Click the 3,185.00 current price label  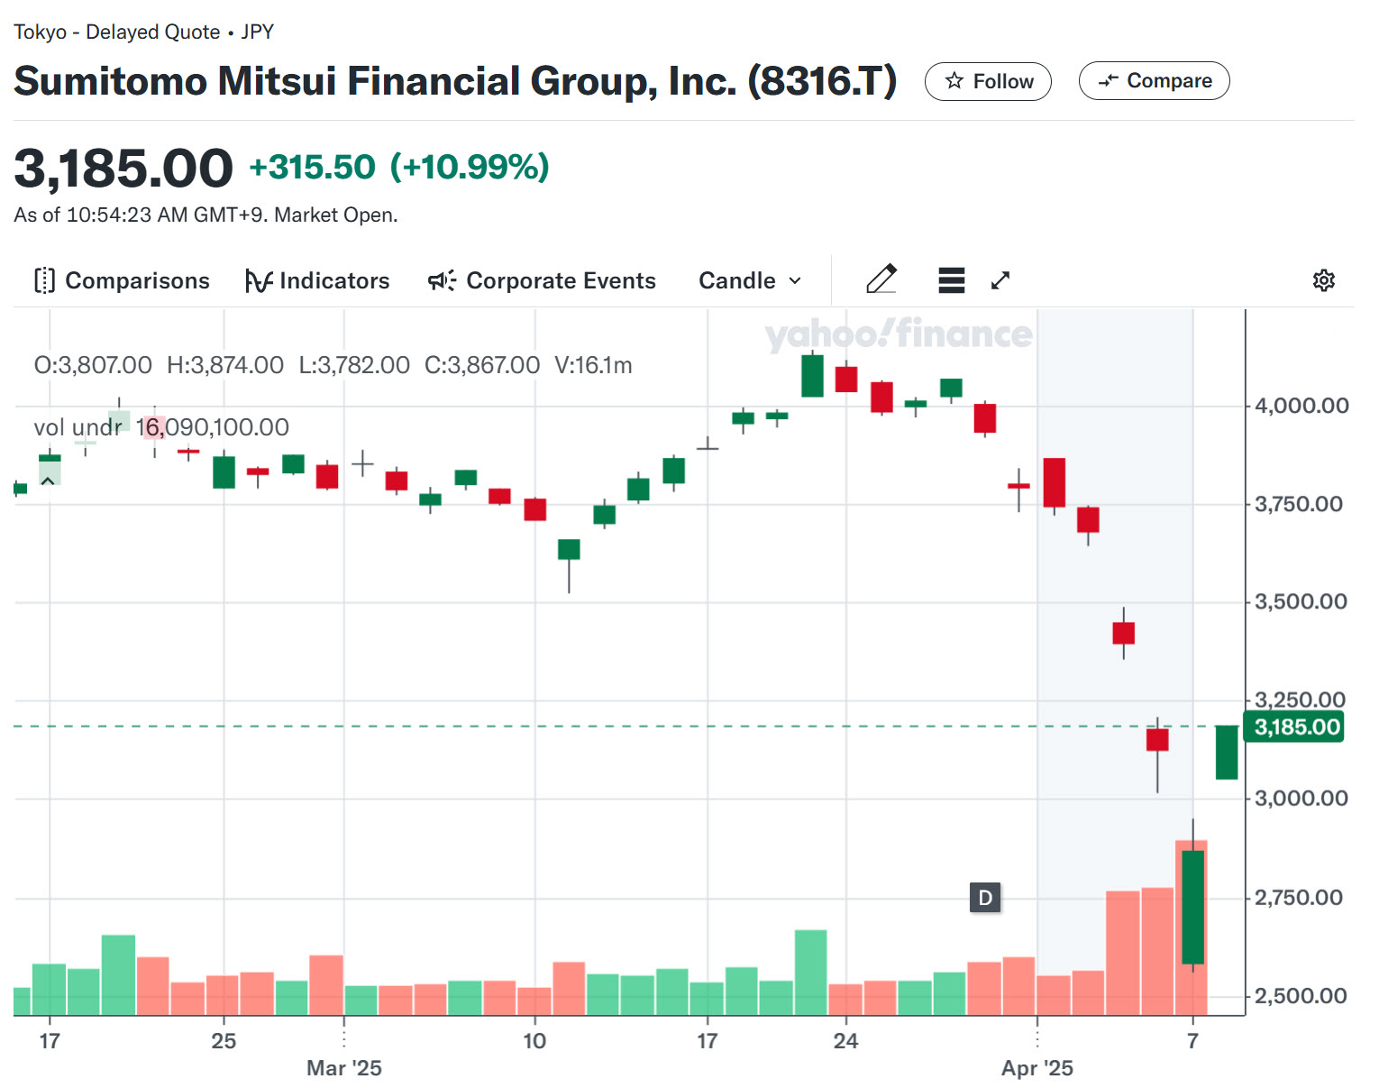(1293, 727)
